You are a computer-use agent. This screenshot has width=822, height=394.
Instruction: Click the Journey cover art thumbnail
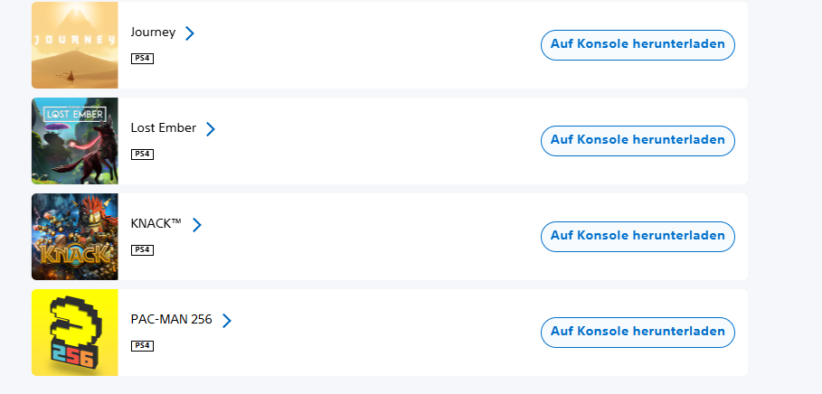pyautogui.click(x=75, y=45)
